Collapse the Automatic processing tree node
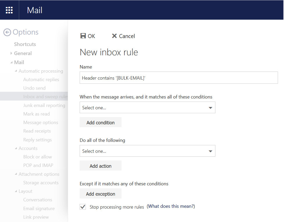This screenshot has width=284, height=222. [x=16, y=71]
